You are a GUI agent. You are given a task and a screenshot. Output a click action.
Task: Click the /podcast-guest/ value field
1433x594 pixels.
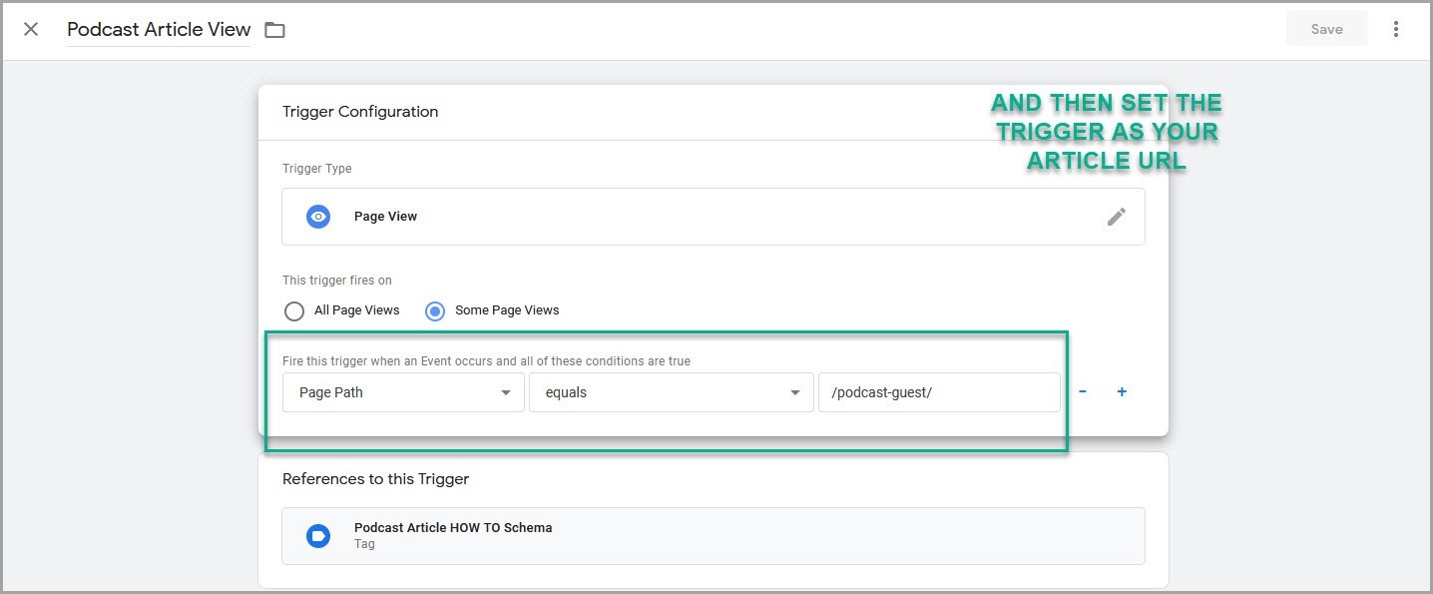(938, 391)
